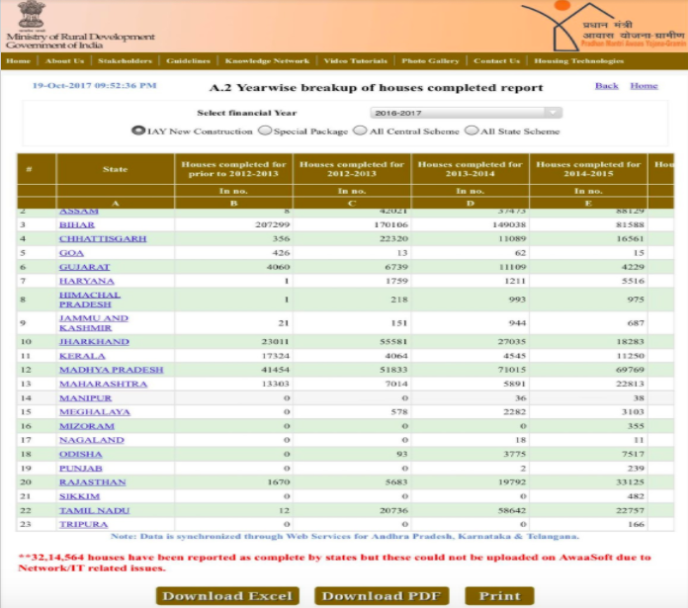688x608 pixels.
Task: Open Video Tutorials from the nav bar
Action: [356, 61]
